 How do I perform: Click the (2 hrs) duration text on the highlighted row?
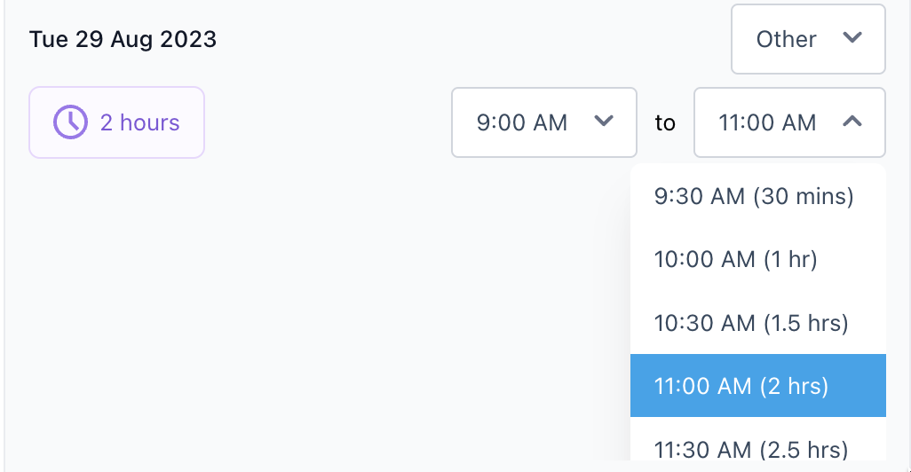794,386
